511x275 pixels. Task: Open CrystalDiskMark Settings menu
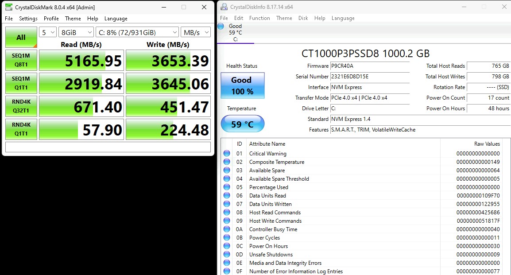28,19
